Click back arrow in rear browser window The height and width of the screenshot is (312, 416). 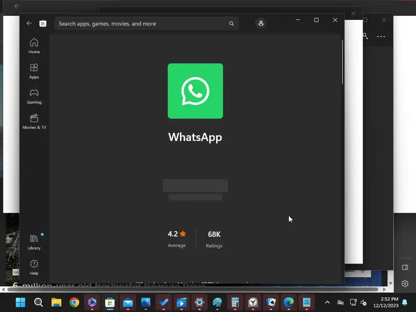pyautogui.click(x=17, y=6)
